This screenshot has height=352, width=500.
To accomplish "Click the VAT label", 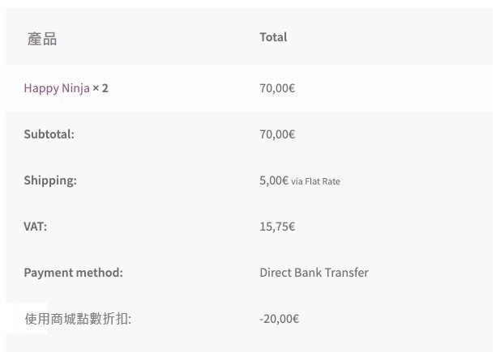I will pos(36,227).
